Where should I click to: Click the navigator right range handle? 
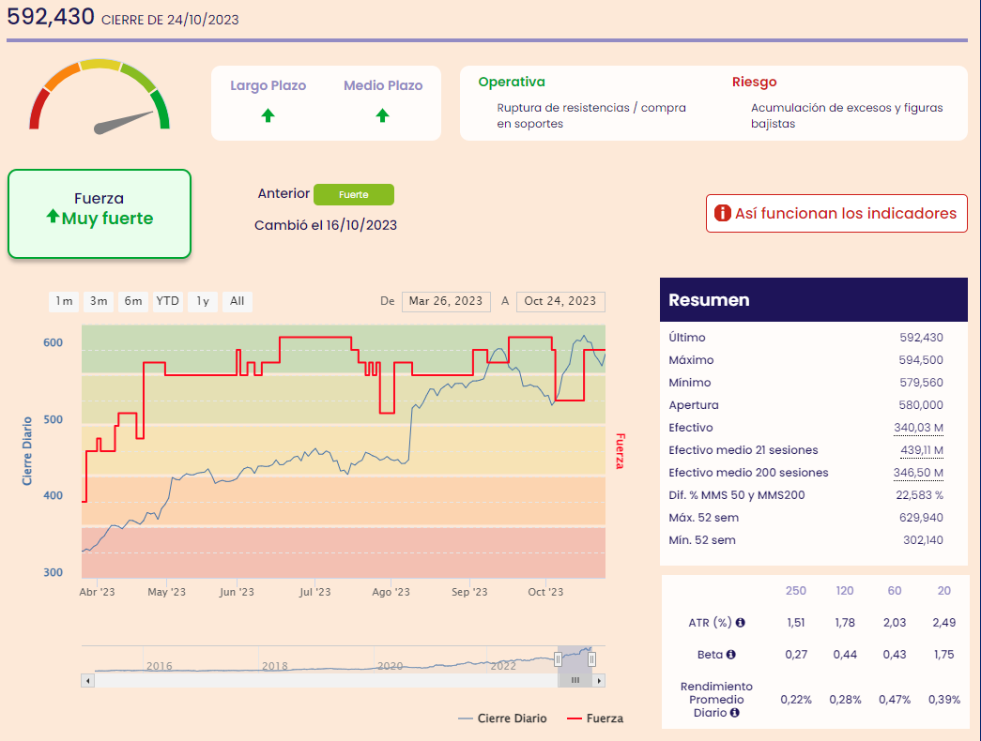(591, 659)
